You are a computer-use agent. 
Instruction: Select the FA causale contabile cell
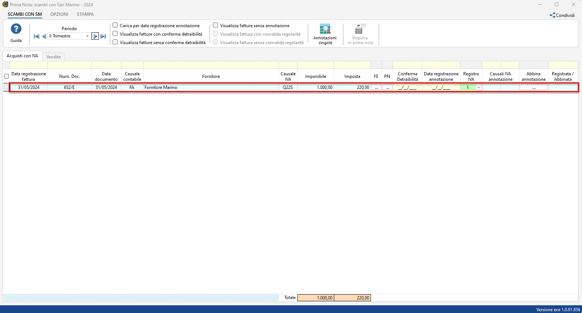pyautogui.click(x=132, y=87)
